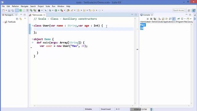Collapse the class User fold marker
Viewport: 197px width, 111px height.
pyautogui.click(x=33, y=26)
